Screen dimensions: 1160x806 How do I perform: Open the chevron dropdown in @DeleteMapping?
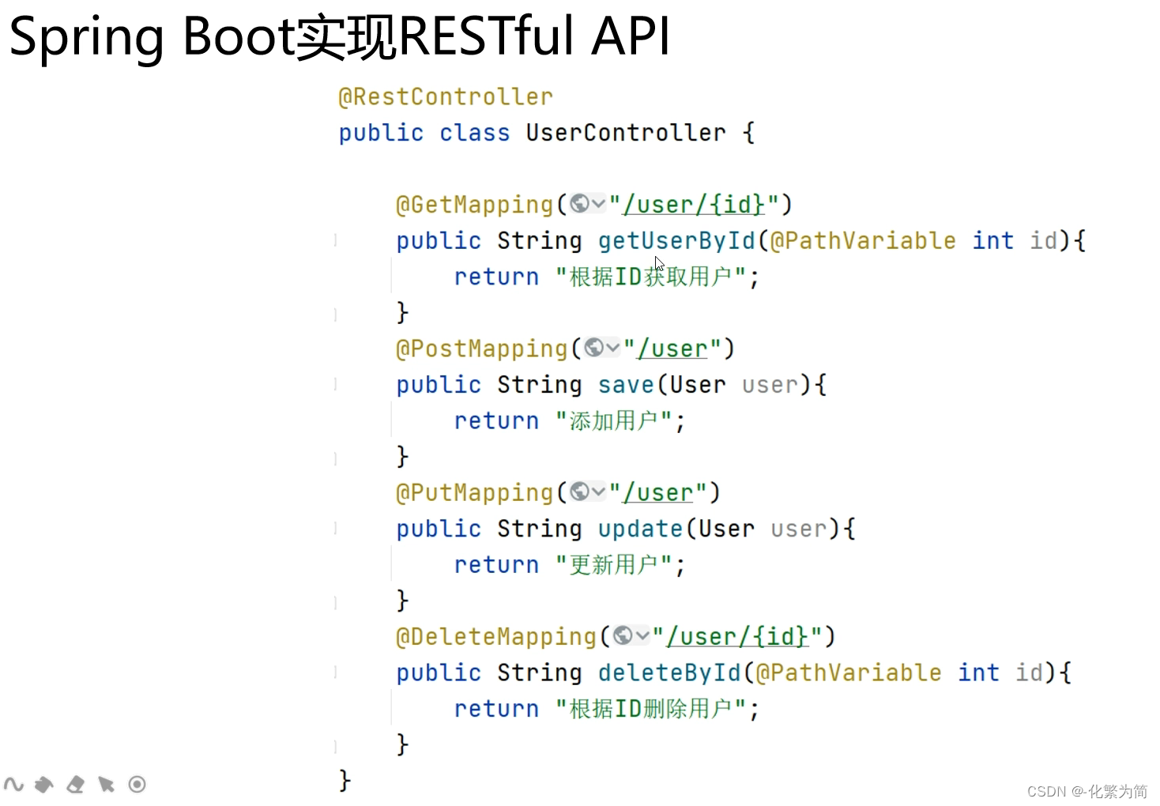pyautogui.click(x=642, y=635)
